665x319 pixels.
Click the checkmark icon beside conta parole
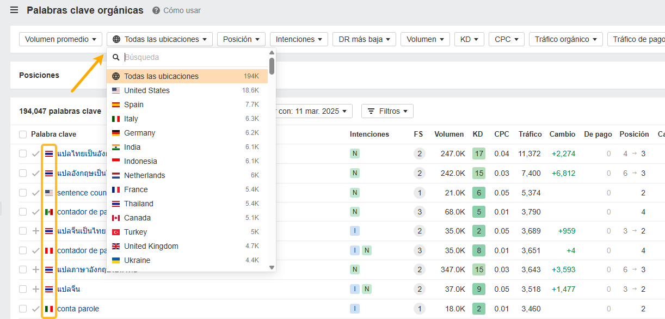coord(36,309)
